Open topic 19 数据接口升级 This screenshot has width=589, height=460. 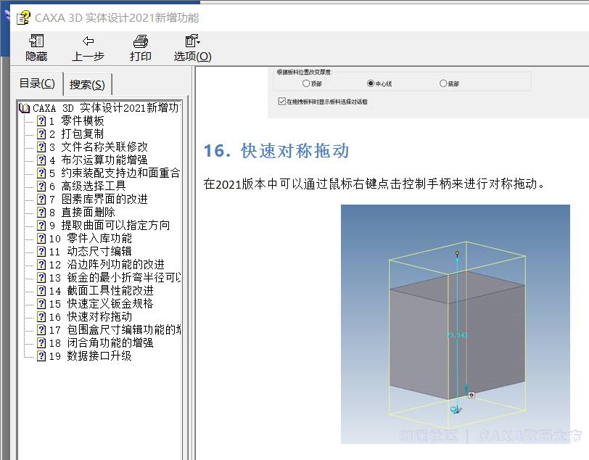[x=91, y=356]
